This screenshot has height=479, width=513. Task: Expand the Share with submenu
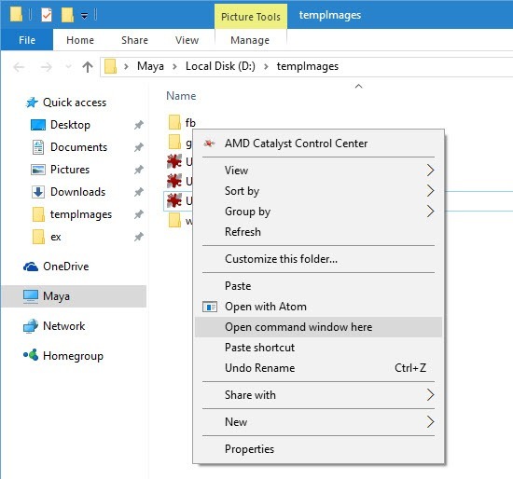(x=318, y=395)
